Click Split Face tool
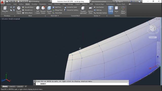 (x=57, y=7)
